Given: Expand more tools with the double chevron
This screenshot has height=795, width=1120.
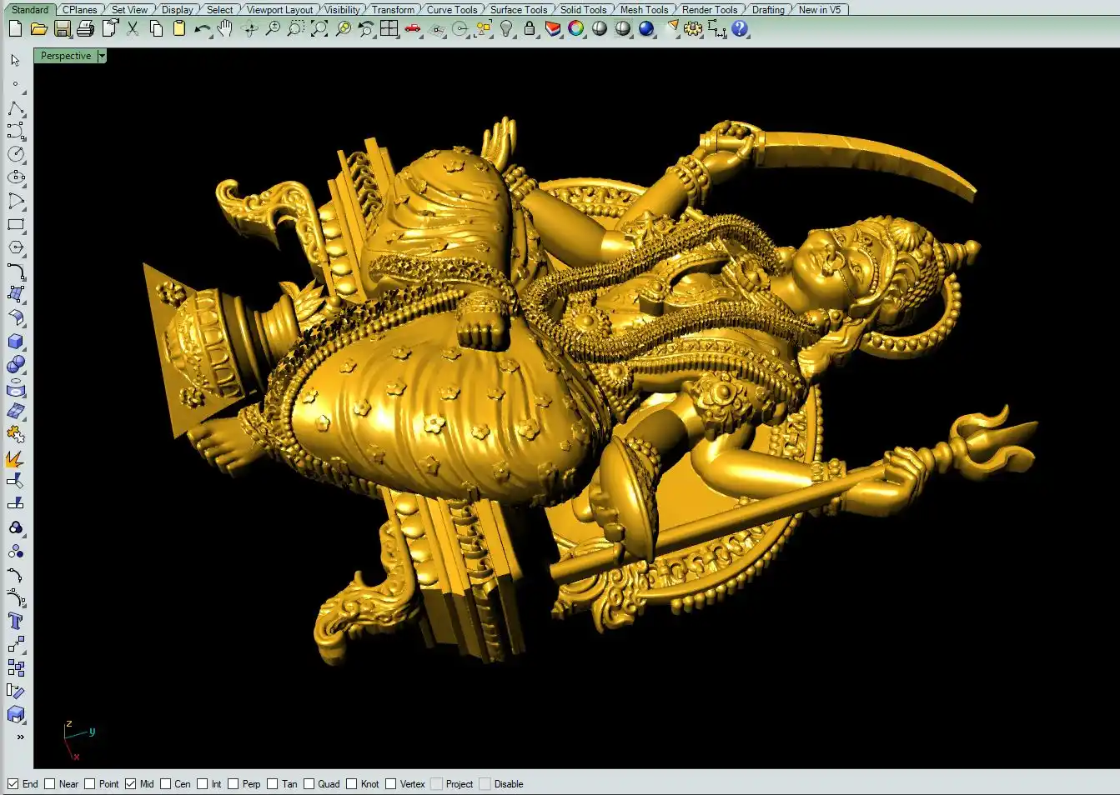Looking at the screenshot, I should [x=20, y=737].
